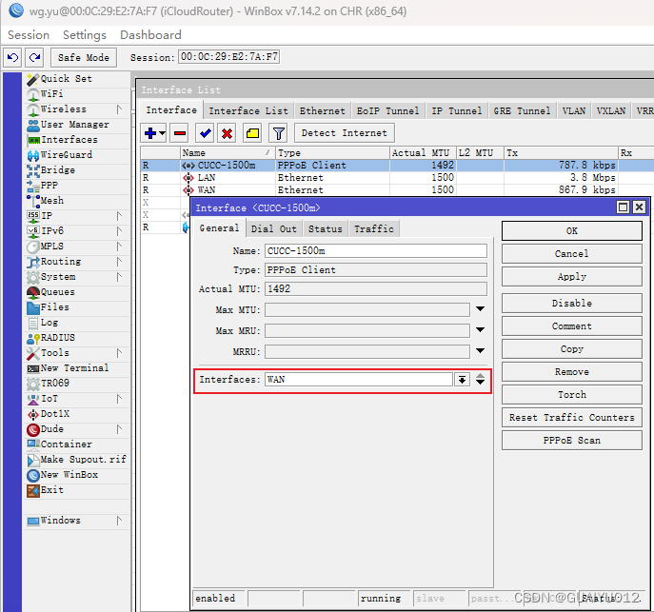This screenshot has width=654, height=612.
Task: Open the Settings menu
Action: pos(85,34)
